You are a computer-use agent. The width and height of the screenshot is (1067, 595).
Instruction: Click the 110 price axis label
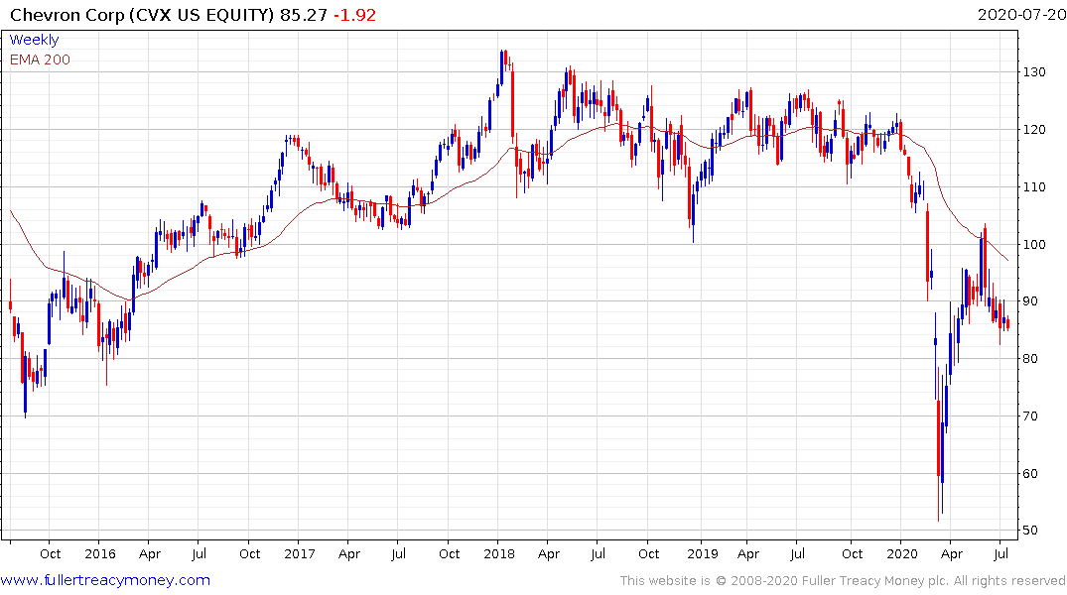[x=1033, y=187]
